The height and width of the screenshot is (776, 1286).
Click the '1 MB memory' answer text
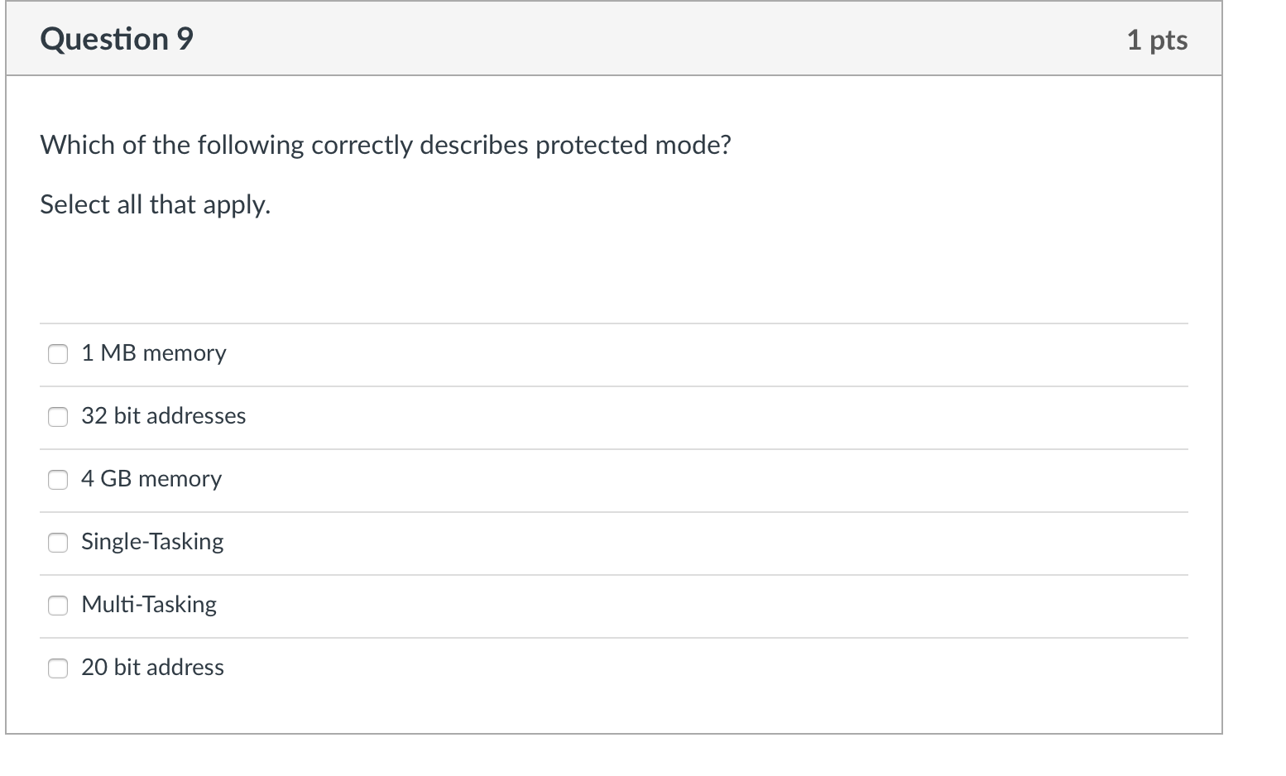coord(153,353)
